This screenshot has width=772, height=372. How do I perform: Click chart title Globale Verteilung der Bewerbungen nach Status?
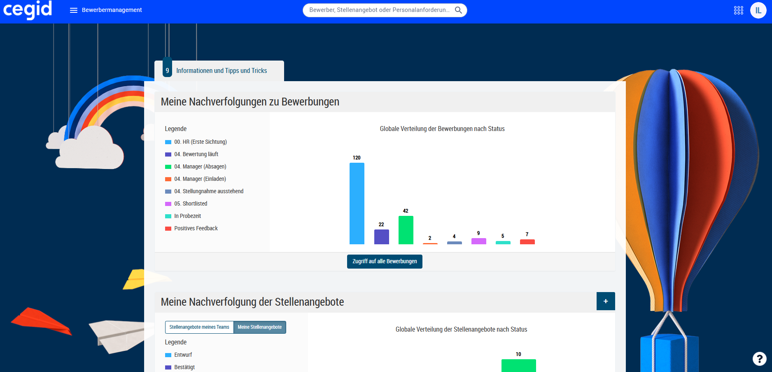coord(442,129)
